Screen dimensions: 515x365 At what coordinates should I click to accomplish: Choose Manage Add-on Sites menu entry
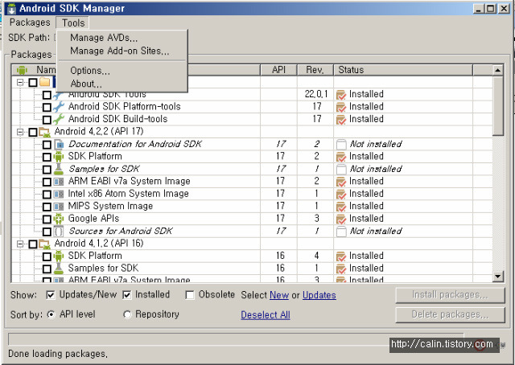[122, 51]
